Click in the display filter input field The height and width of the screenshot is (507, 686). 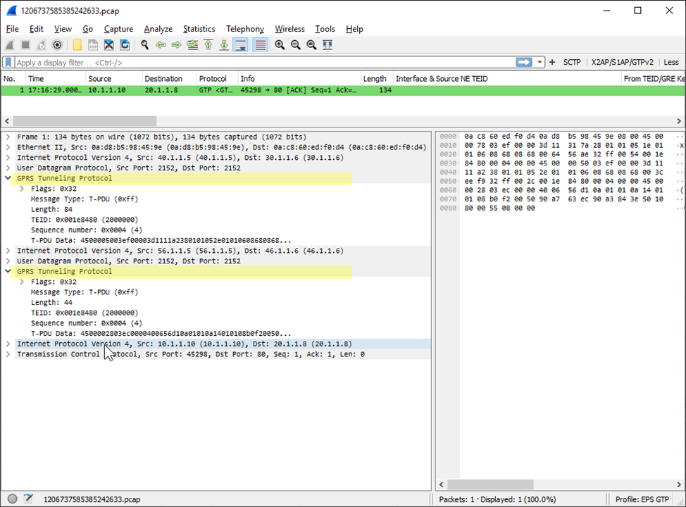coord(261,63)
